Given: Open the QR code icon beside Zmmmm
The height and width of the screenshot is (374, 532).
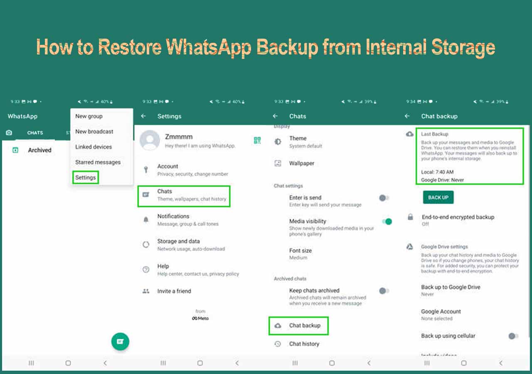Looking at the screenshot, I should pyautogui.click(x=257, y=140).
